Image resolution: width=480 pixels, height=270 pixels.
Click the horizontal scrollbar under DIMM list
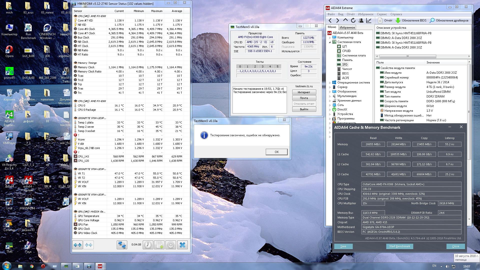pos(407,56)
